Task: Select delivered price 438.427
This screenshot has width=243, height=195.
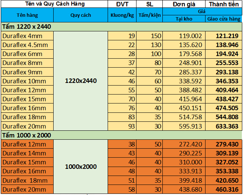Action: coord(223,99)
